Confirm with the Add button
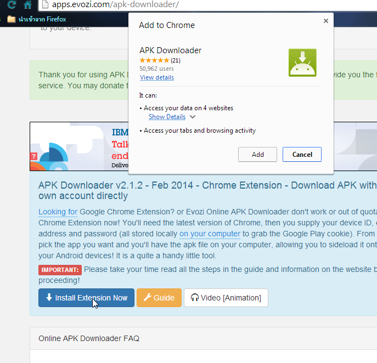The image size is (377, 363). [x=257, y=155]
